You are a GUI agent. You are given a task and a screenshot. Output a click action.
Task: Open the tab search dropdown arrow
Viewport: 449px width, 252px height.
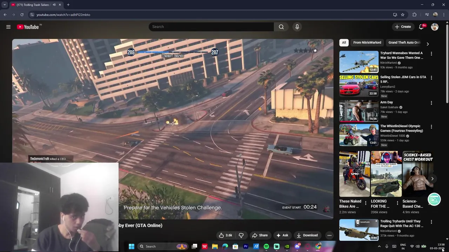5,5
